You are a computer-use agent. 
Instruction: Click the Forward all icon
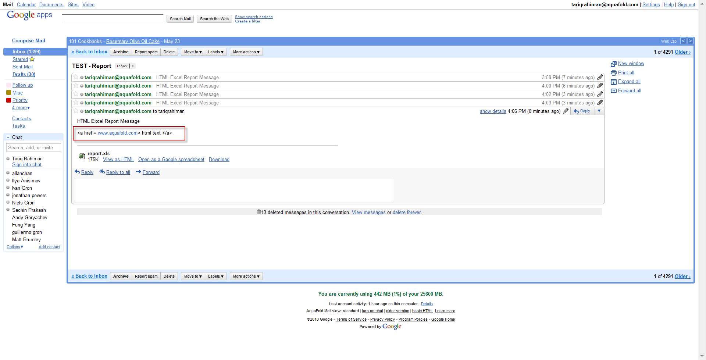tap(613, 91)
